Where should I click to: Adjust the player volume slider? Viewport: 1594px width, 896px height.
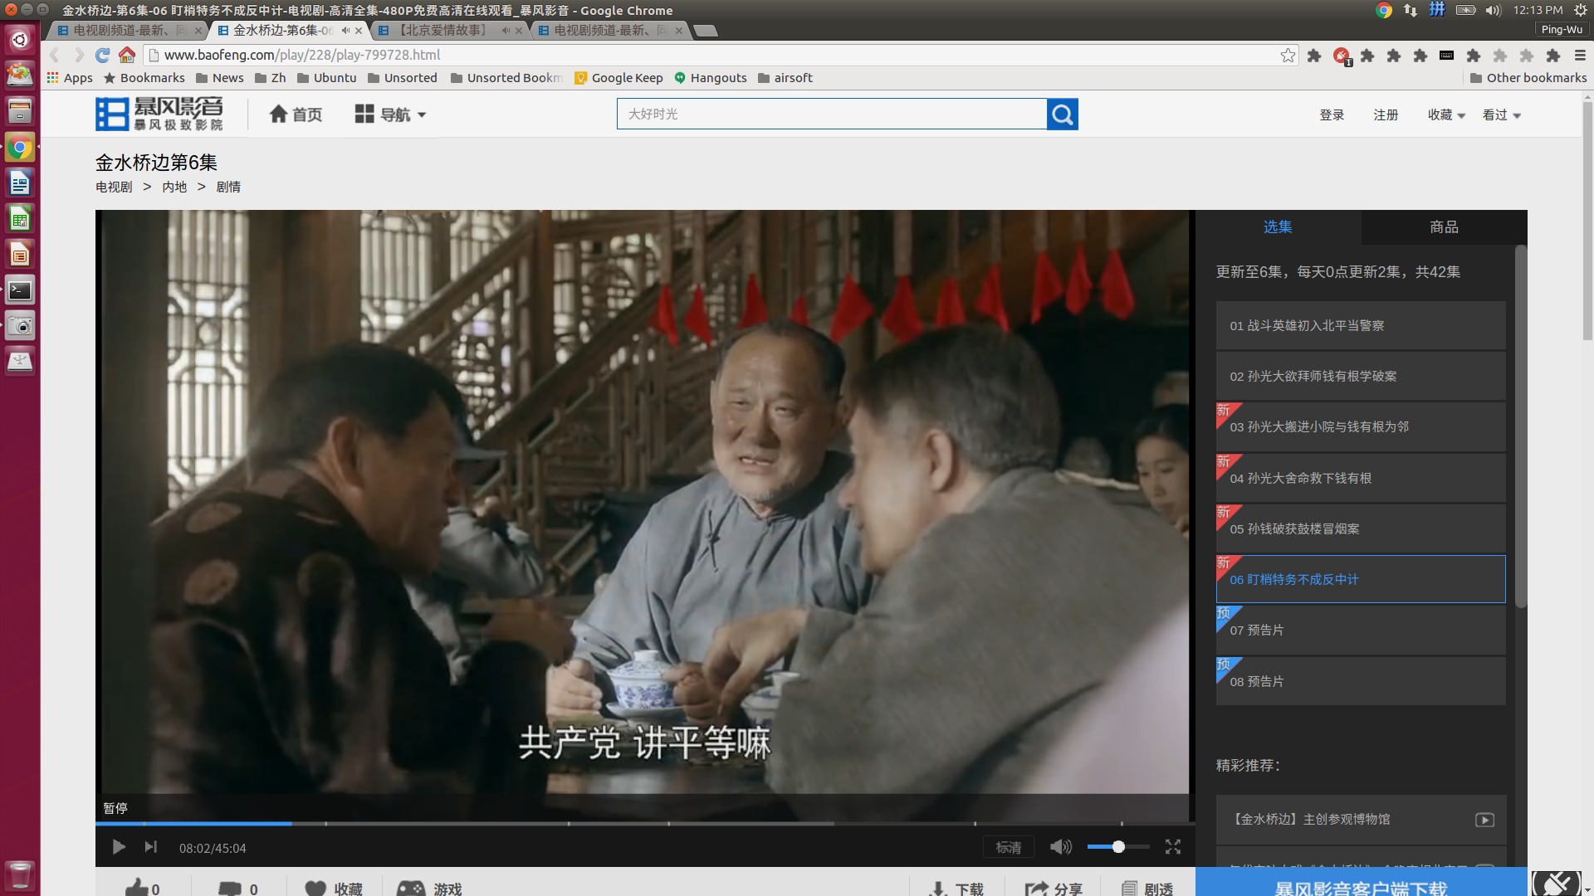click(1117, 847)
